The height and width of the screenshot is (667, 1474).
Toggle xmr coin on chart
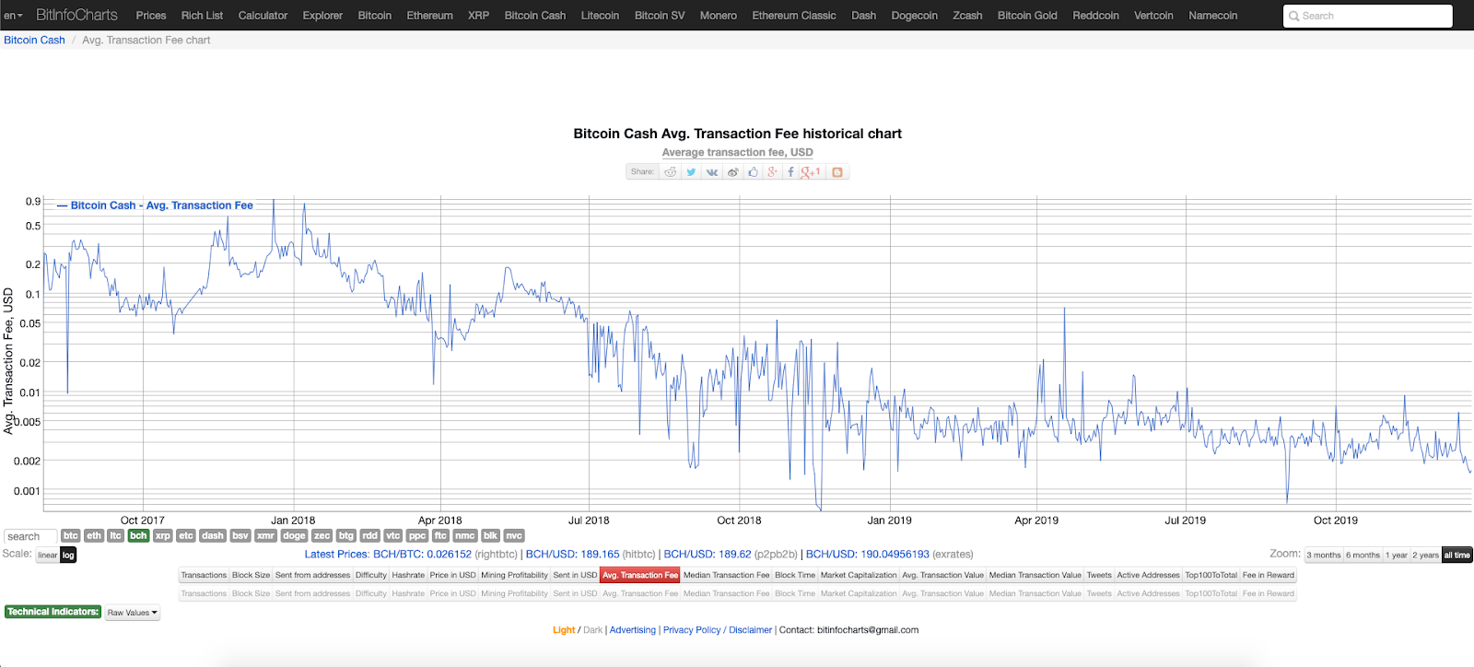(x=265, y=535)
